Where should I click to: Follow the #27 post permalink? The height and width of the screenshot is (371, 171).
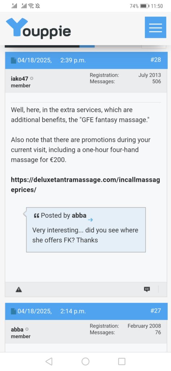155,310
